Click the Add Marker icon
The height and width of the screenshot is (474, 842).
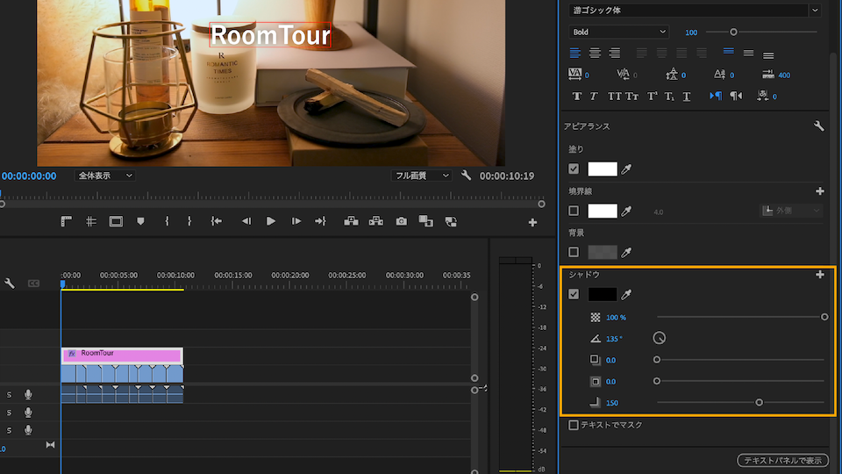click(x=140, y=221)
